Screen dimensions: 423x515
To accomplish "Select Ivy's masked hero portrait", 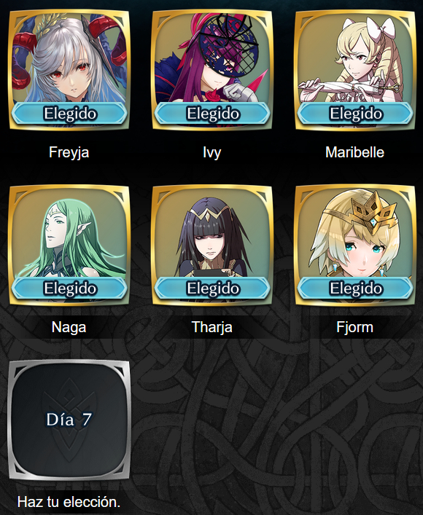I will pyautogui.click(x=212, y=70).
